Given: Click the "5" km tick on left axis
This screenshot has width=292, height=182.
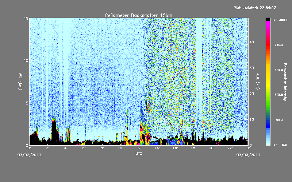Looking at the screenshot, I should coord(27,103).
